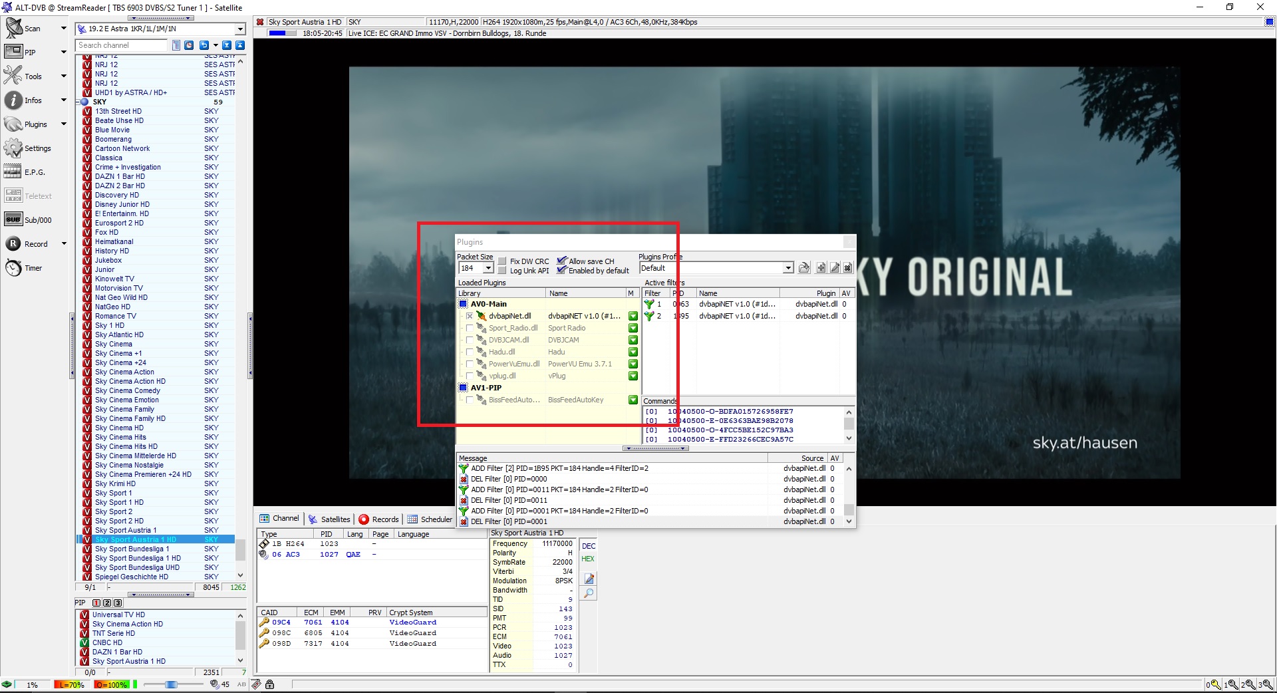Click the HEX button

click(x=589, y=559)
